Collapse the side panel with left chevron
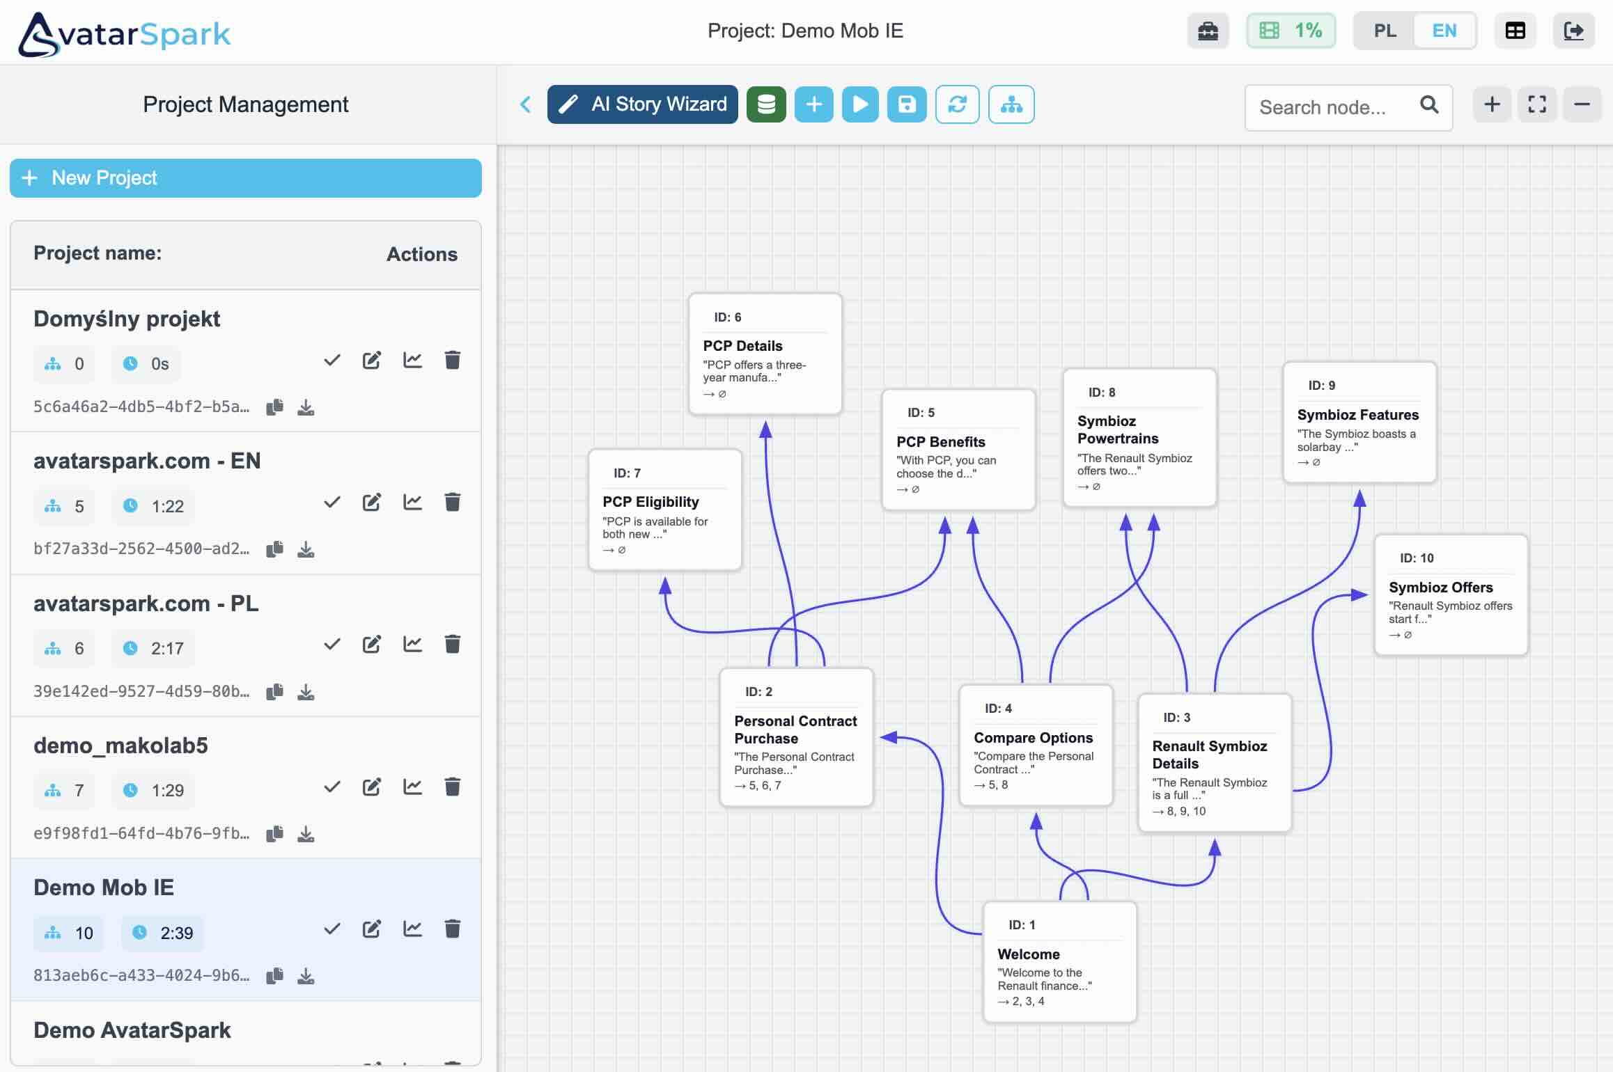This screenshot has height=1072, width=1613. click(x=526, y=104)
